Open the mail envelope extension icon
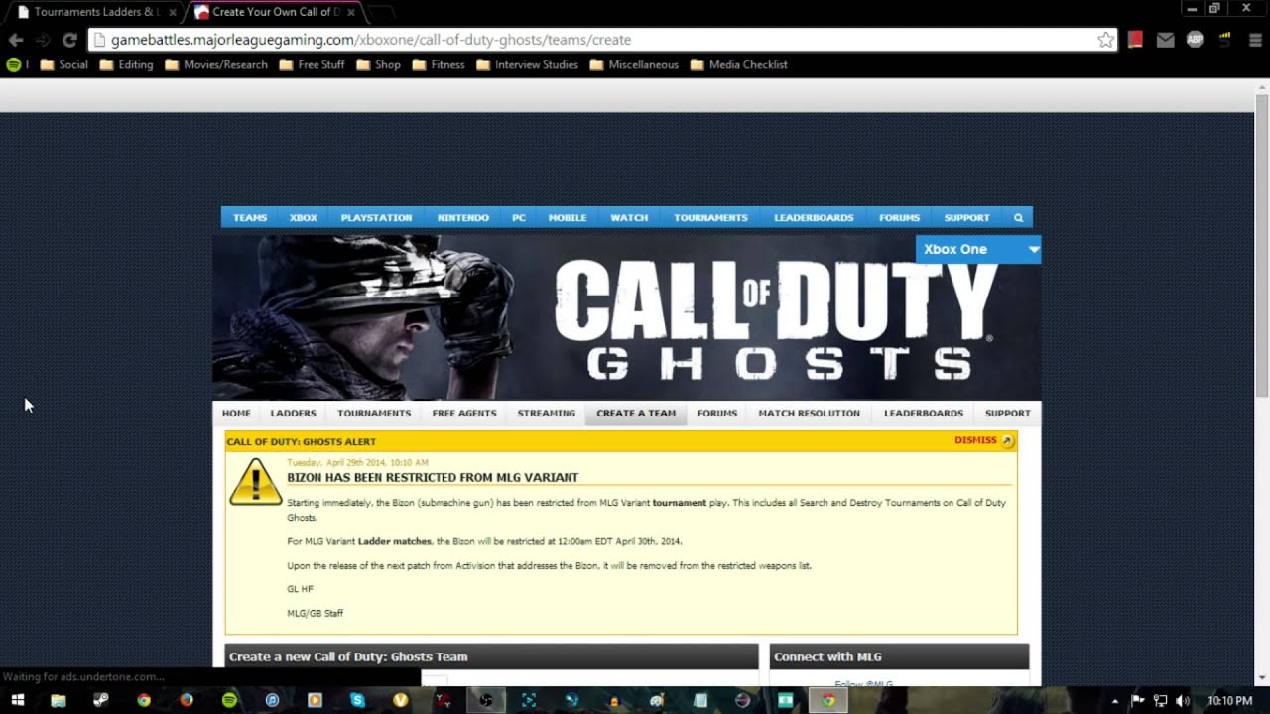The image size is (1270, 714). point(1166,40)
